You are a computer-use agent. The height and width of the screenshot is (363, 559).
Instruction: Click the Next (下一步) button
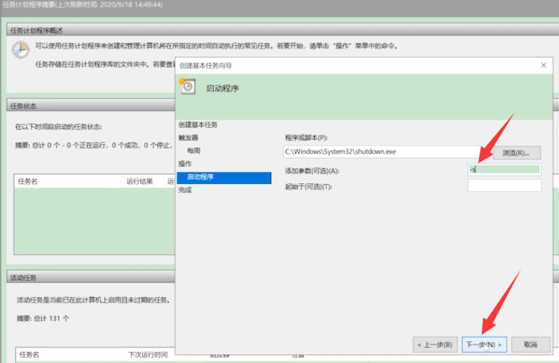[484, 344]
